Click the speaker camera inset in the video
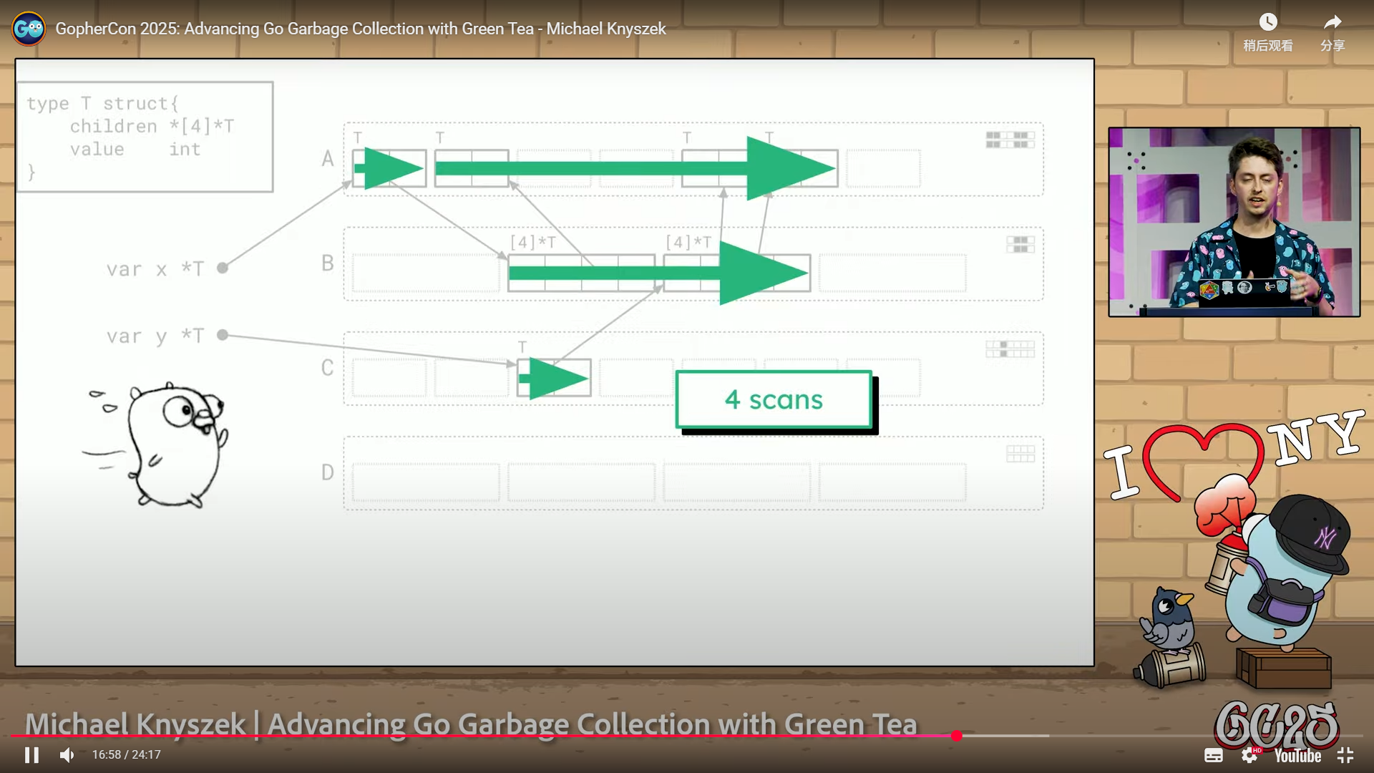Image resolution: width=1374 pixels, height=773 pixels. [x=1234, y=222]
